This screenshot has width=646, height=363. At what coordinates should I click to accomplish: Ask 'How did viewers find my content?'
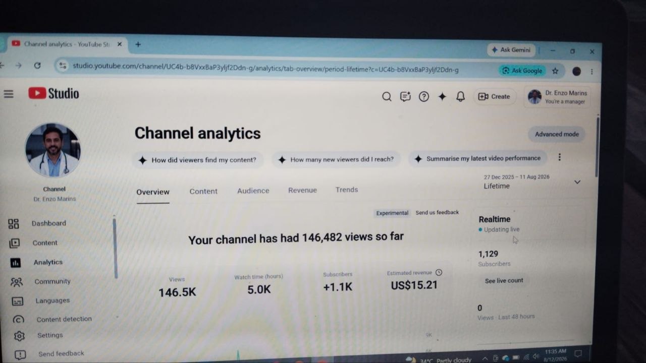click(x=197, y=160)
